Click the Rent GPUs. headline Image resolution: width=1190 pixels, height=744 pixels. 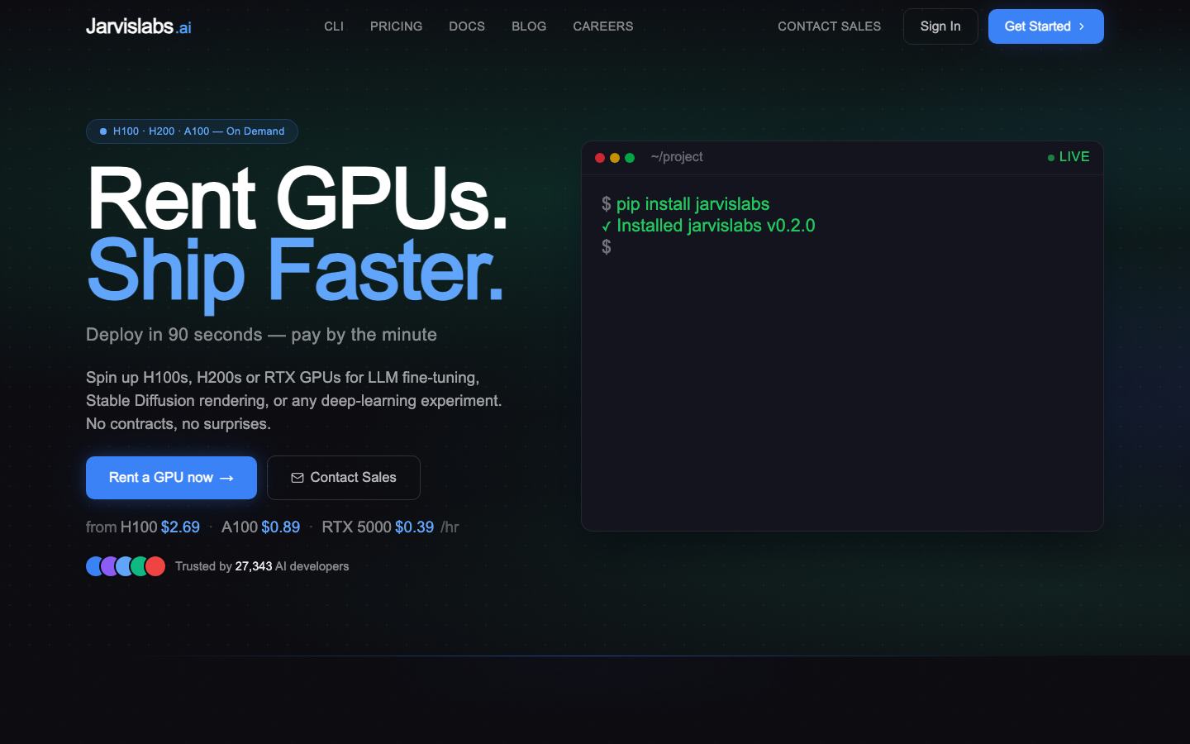click(297, 198)
